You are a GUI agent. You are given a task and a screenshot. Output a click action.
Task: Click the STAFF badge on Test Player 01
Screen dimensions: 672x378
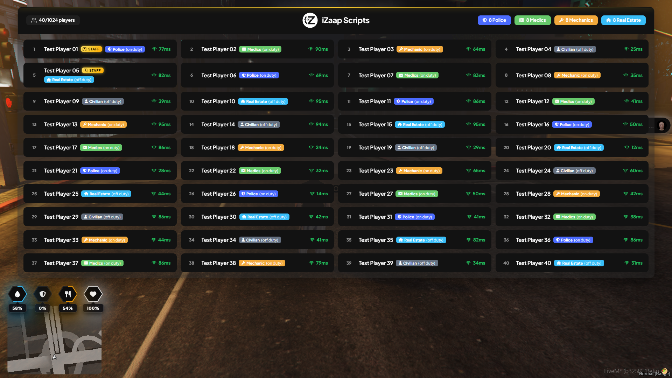91,49
